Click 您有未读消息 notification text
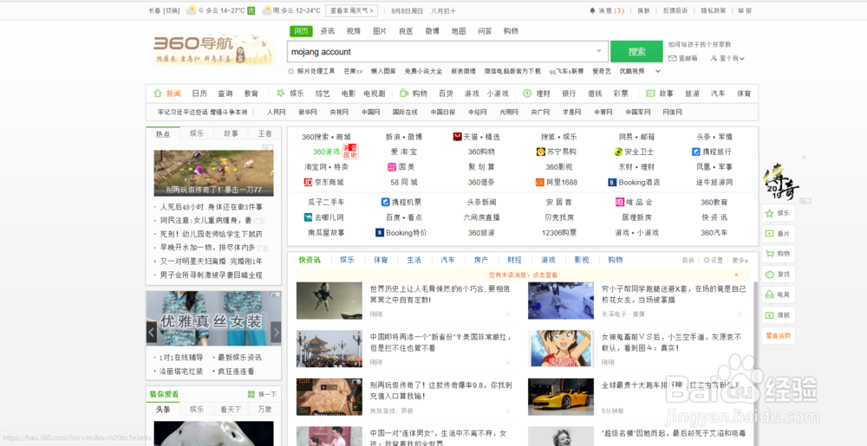Screen dimensions: 867x446 pos(523,275)
